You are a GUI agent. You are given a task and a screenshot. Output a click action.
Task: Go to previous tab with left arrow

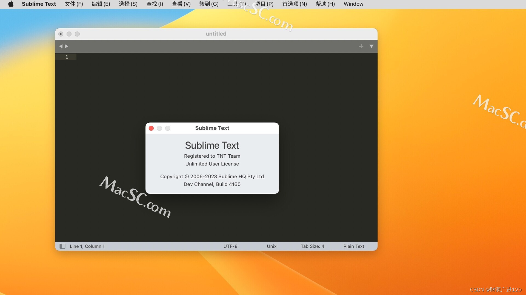coord(61,46)
